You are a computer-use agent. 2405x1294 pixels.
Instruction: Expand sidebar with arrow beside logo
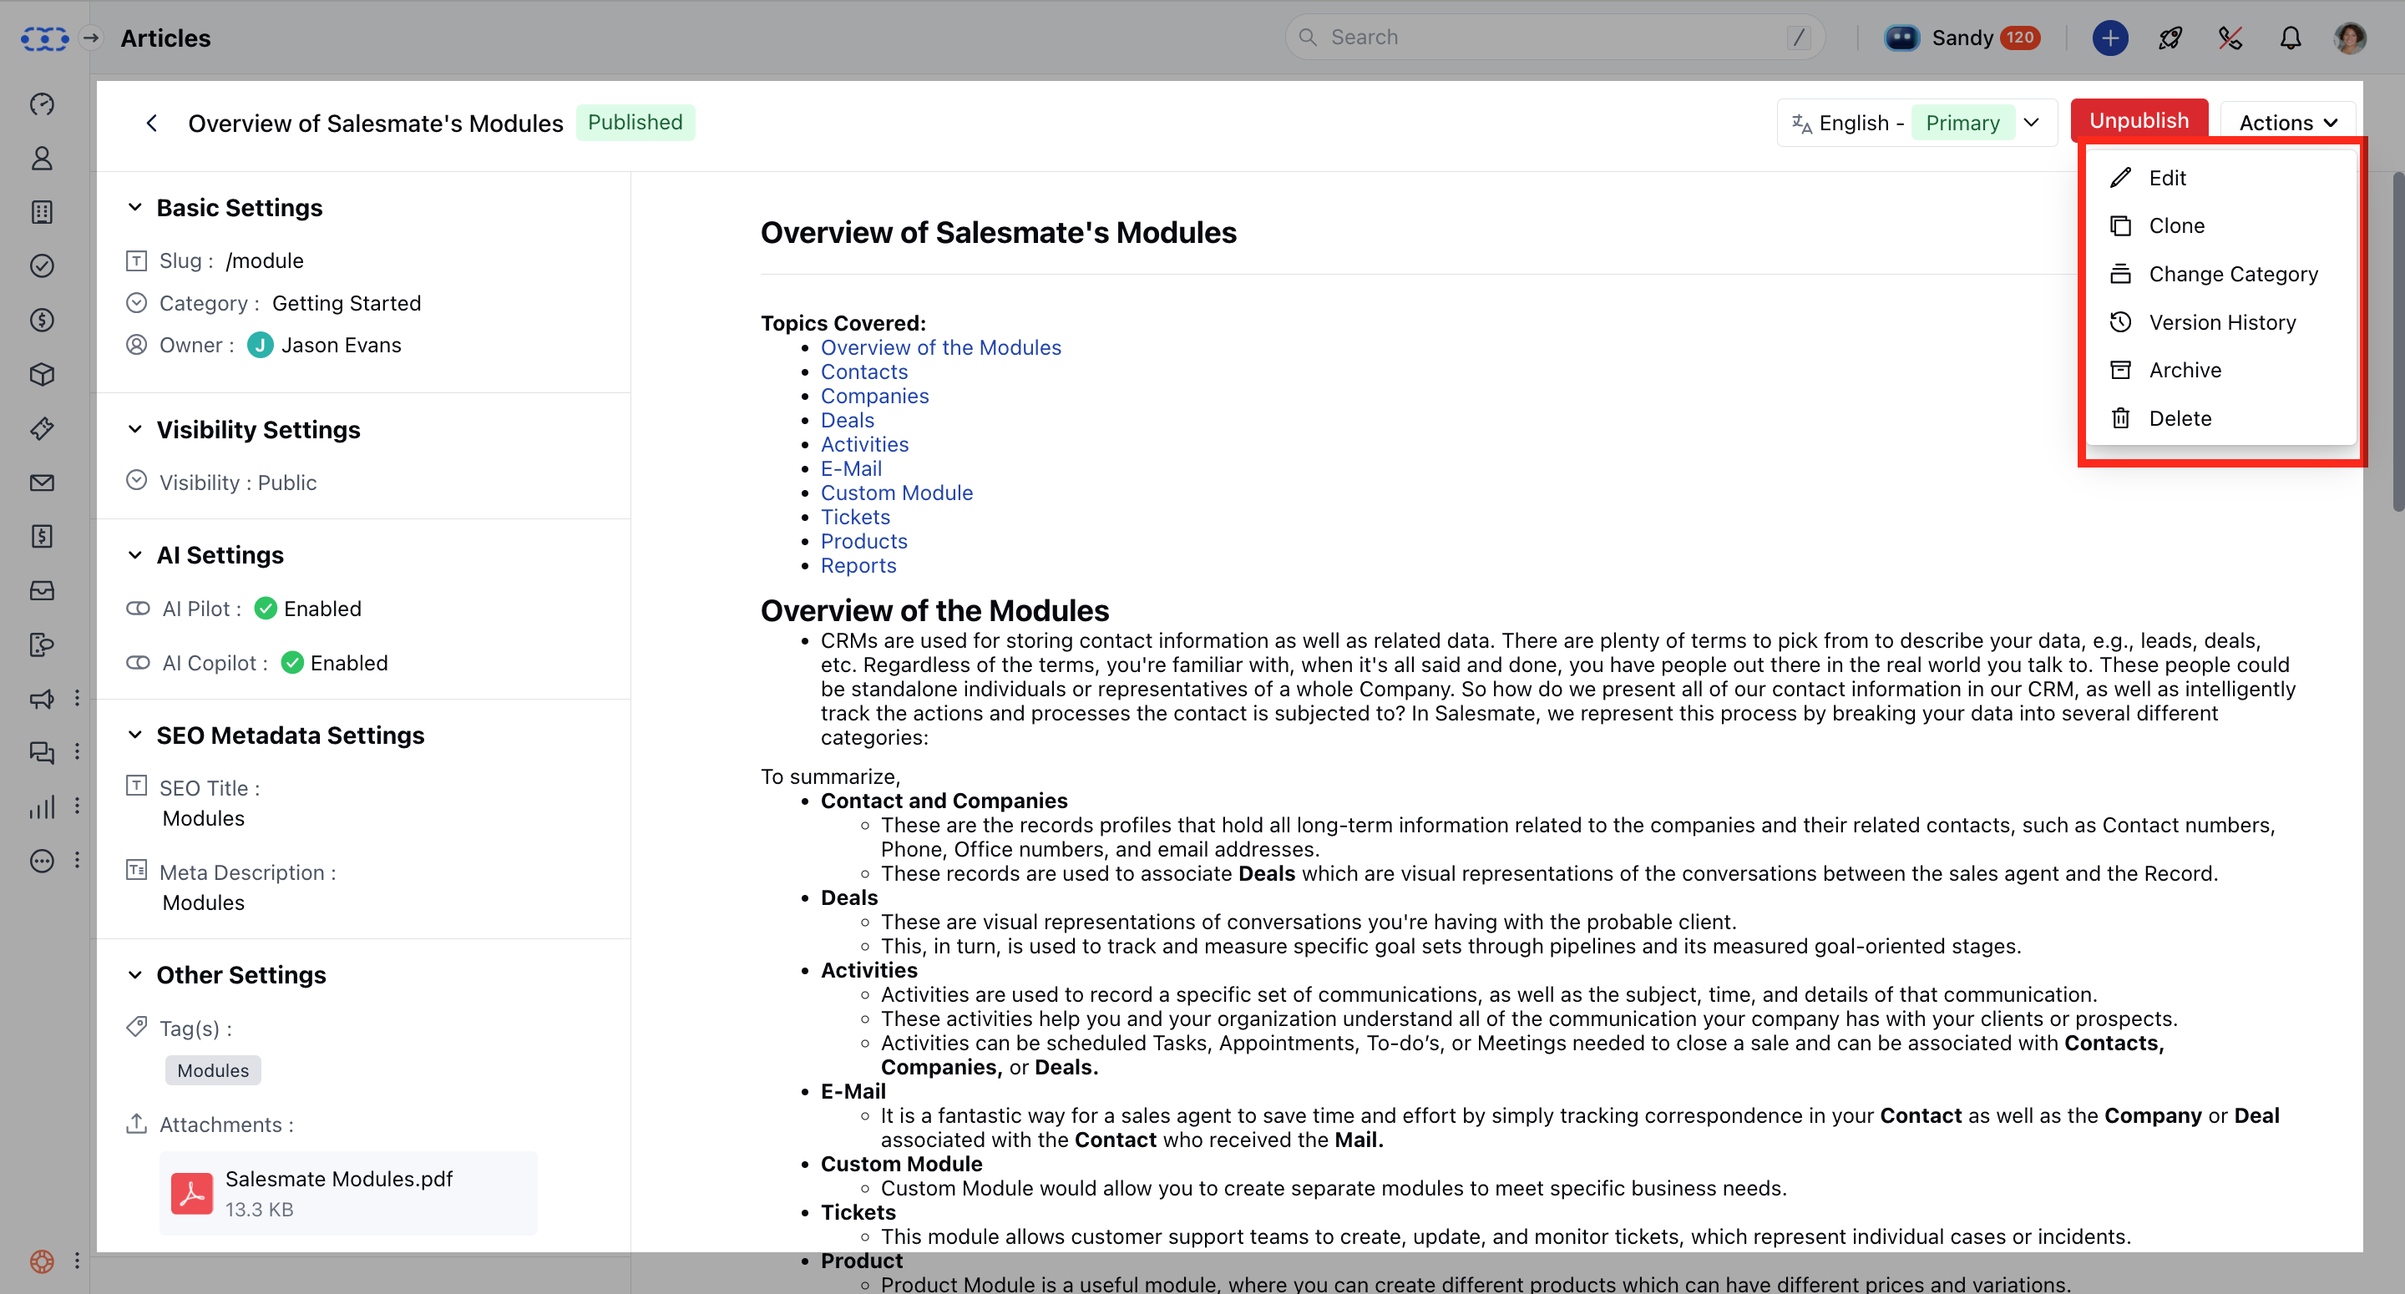[x=90, y=38]
